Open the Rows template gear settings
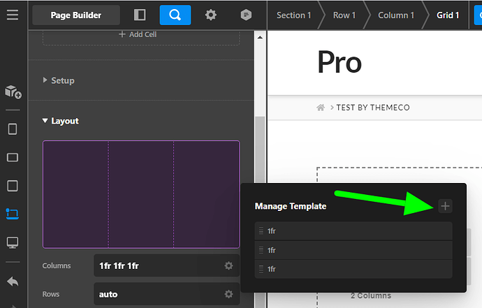This screenshot has height=308, width=482. click(x=228, y=294)
